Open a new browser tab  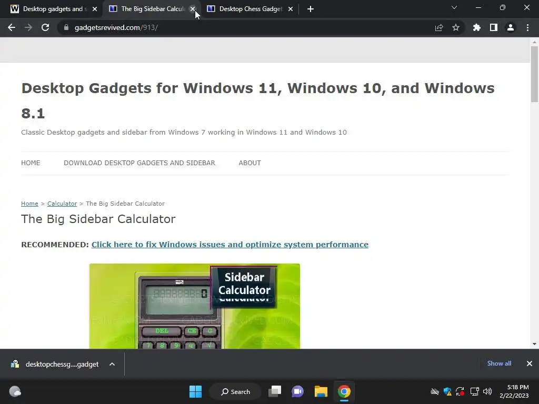click(311, 9)
